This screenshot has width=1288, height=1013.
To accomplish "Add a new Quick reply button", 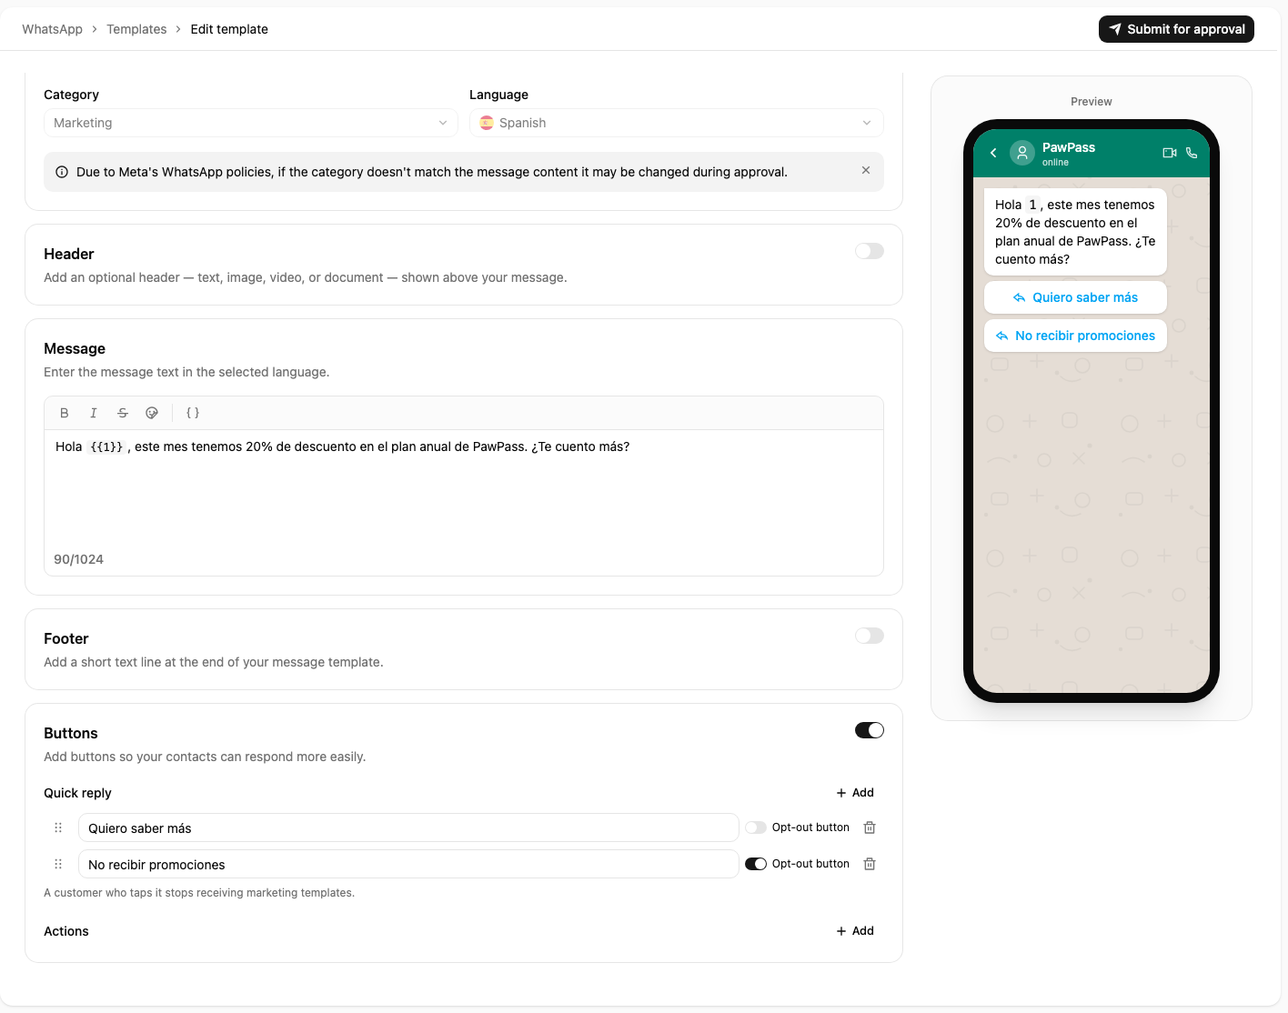I will click(x=855, y=793).
